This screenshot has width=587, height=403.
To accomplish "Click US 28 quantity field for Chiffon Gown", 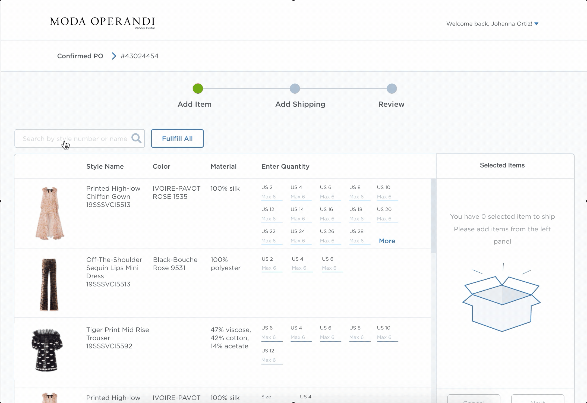I will click(359, 241).
